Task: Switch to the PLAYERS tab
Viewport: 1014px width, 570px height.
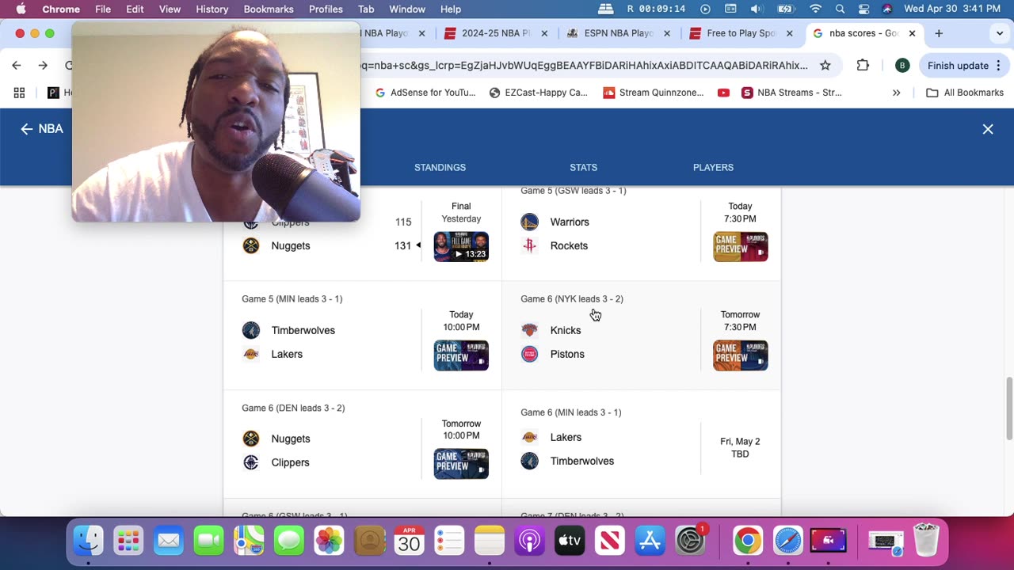Action: click(713, 167)
